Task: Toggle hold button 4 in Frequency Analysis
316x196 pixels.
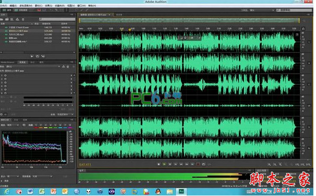Action: pyautogui.click(x=50, y=125)
